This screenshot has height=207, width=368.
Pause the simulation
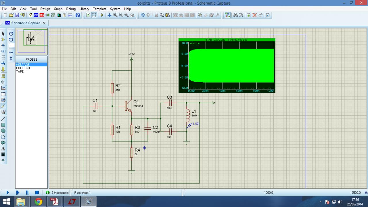[27, 193]
